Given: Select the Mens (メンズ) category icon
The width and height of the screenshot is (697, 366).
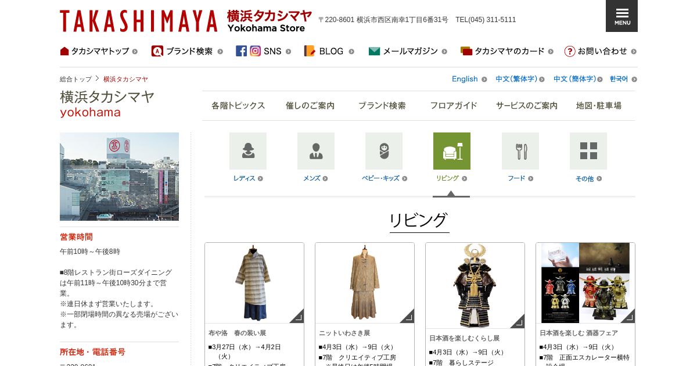Looking at the screenshot, I should [x=316, y=151].
